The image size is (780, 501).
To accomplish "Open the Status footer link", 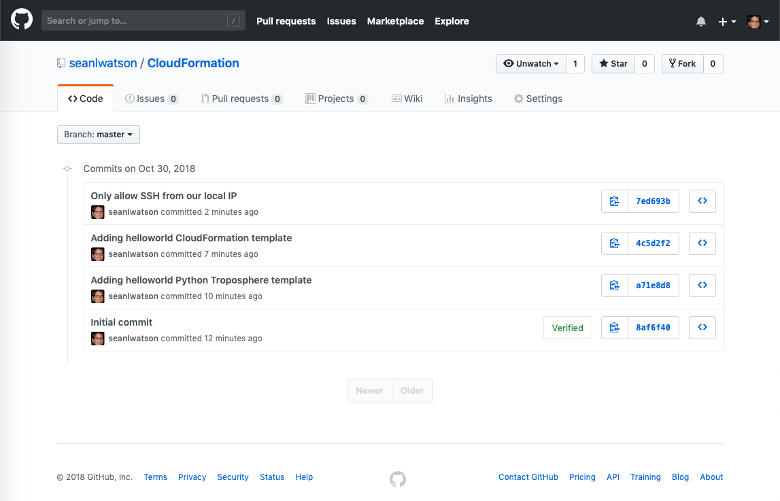I will click(272, 477).
